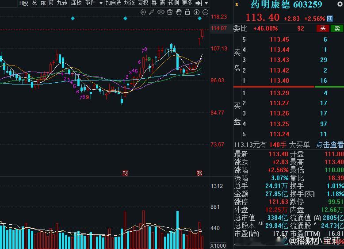Click the 振幅 value 3.07%
Image resolution: width=344 pixels, height=249 pixels.
(280, 178)
